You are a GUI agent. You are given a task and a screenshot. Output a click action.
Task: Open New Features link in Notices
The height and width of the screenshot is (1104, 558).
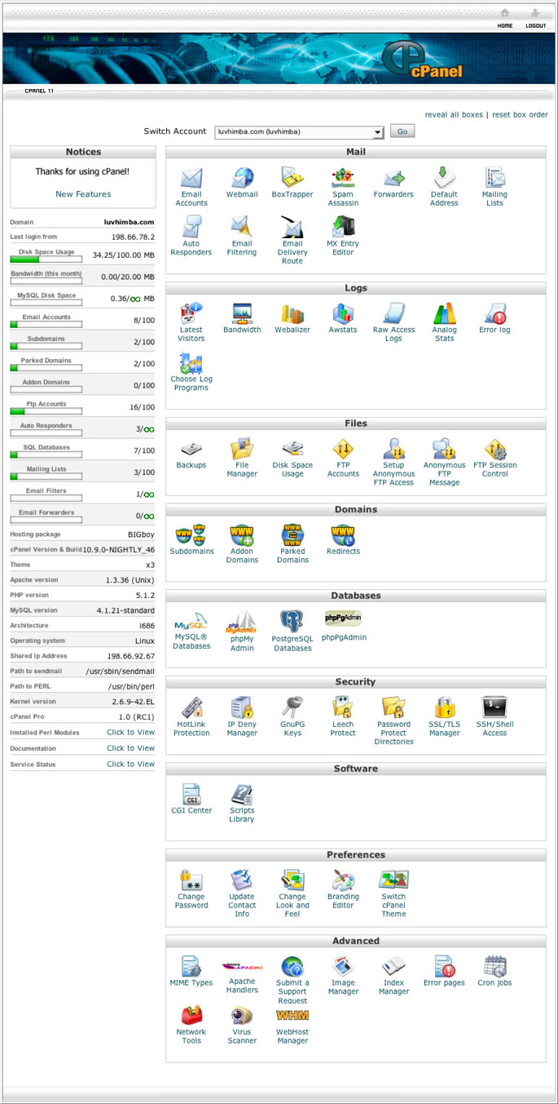83,194
